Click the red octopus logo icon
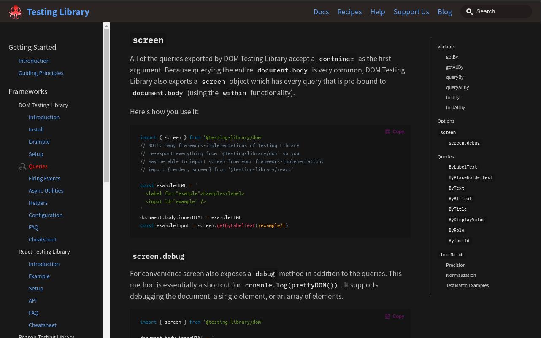541x338 pixels. pyautogui.click(x=16, y=12)
